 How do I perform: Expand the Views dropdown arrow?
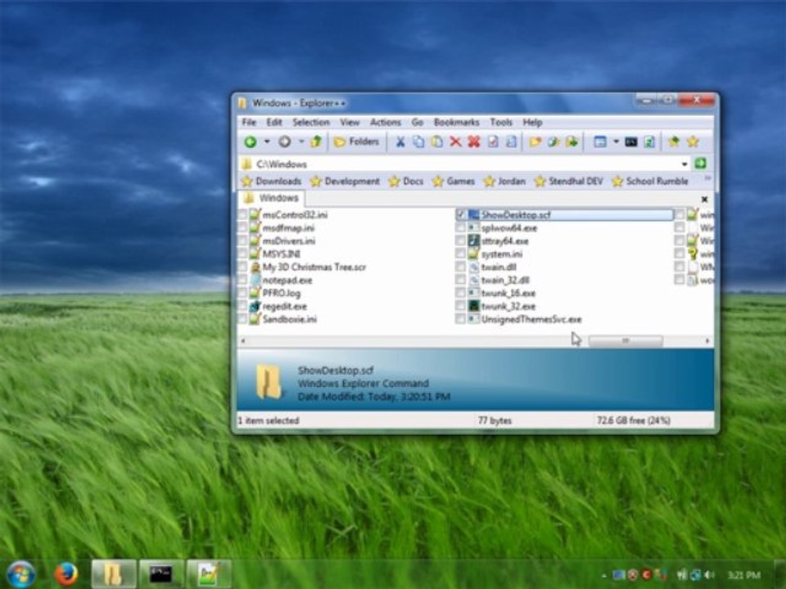pyautogui.click(x=616, y=142)
